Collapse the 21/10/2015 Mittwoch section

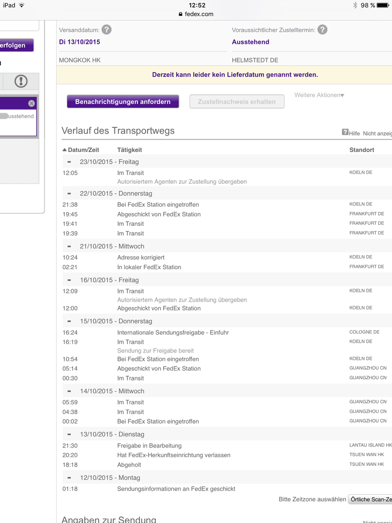69,246
